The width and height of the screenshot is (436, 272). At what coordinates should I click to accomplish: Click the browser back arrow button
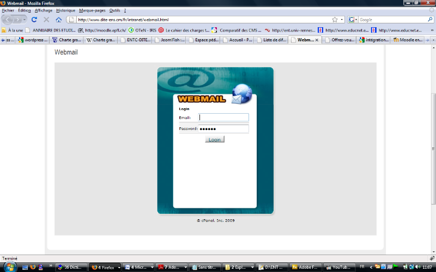point(8,20)
